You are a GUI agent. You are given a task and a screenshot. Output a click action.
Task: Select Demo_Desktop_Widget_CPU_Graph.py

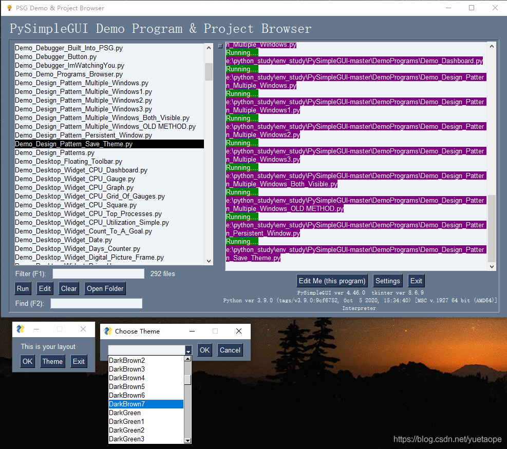click(x=109, y=188)
